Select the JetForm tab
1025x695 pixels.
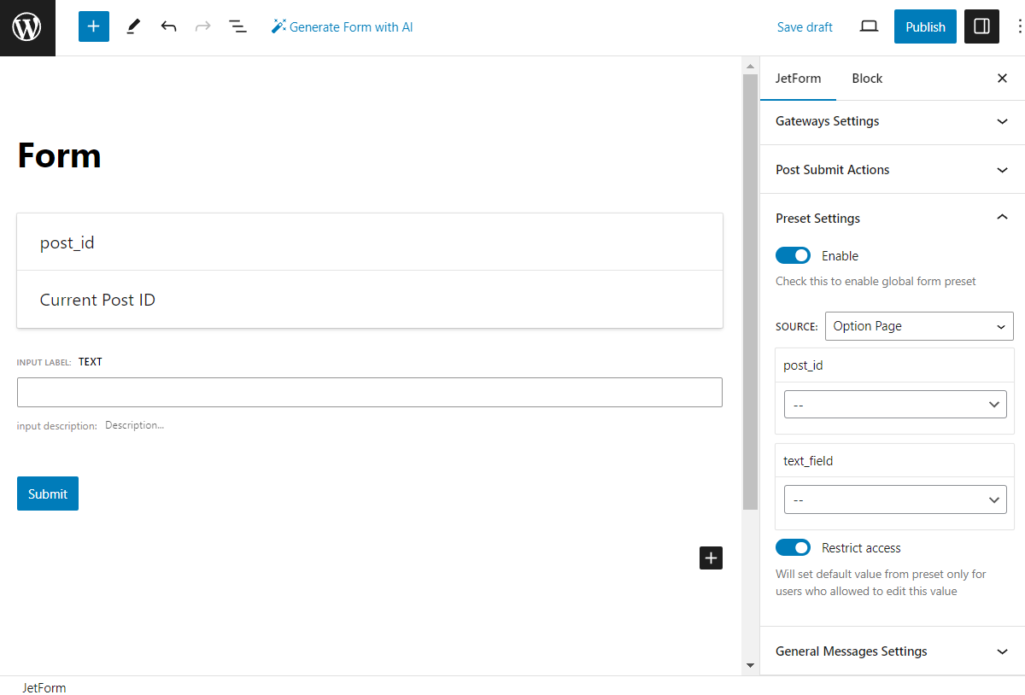click(798, 79)
